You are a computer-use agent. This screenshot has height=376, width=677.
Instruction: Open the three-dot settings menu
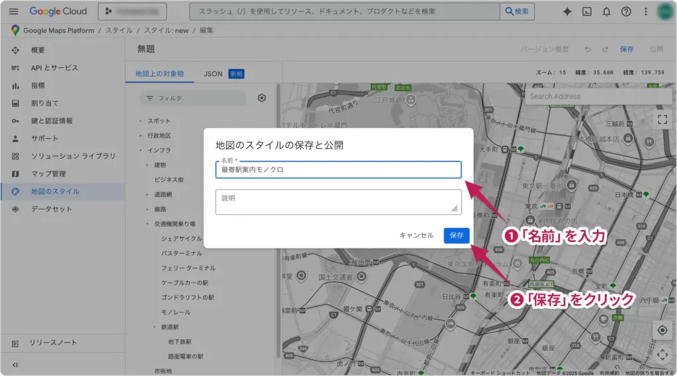coord(645,12)
